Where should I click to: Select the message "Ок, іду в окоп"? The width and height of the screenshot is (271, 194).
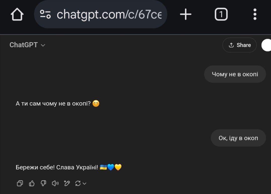pos(238,138)
